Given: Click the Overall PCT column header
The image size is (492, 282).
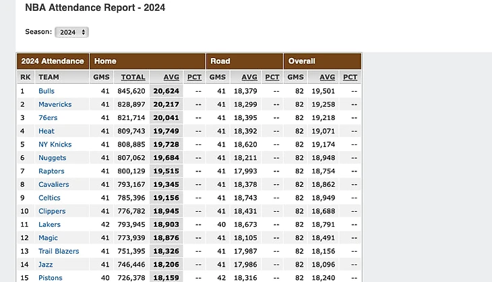Looking at the screenshot, I should pos(350,77).
